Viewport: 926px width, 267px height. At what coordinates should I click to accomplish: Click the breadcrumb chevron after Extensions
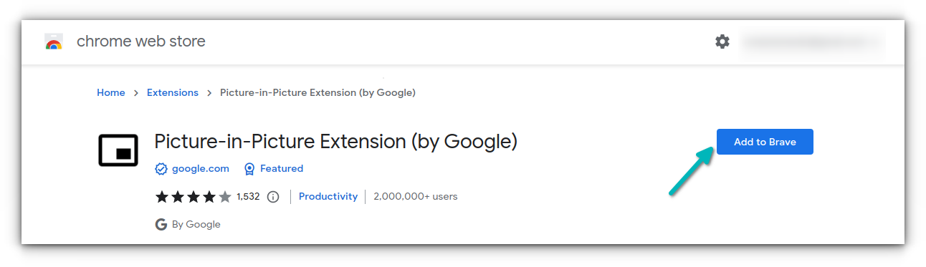209,93
